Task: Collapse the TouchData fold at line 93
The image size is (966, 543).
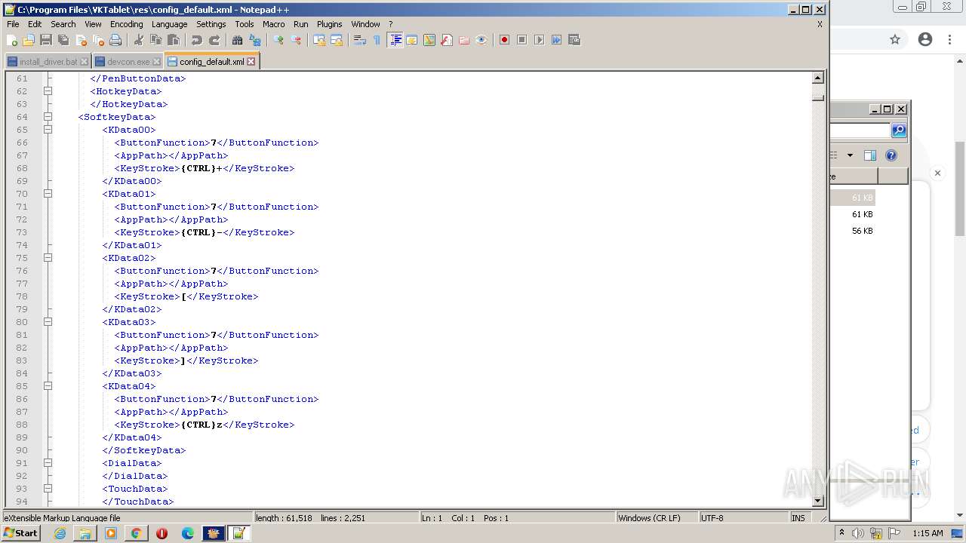Action: coord(48,489)
